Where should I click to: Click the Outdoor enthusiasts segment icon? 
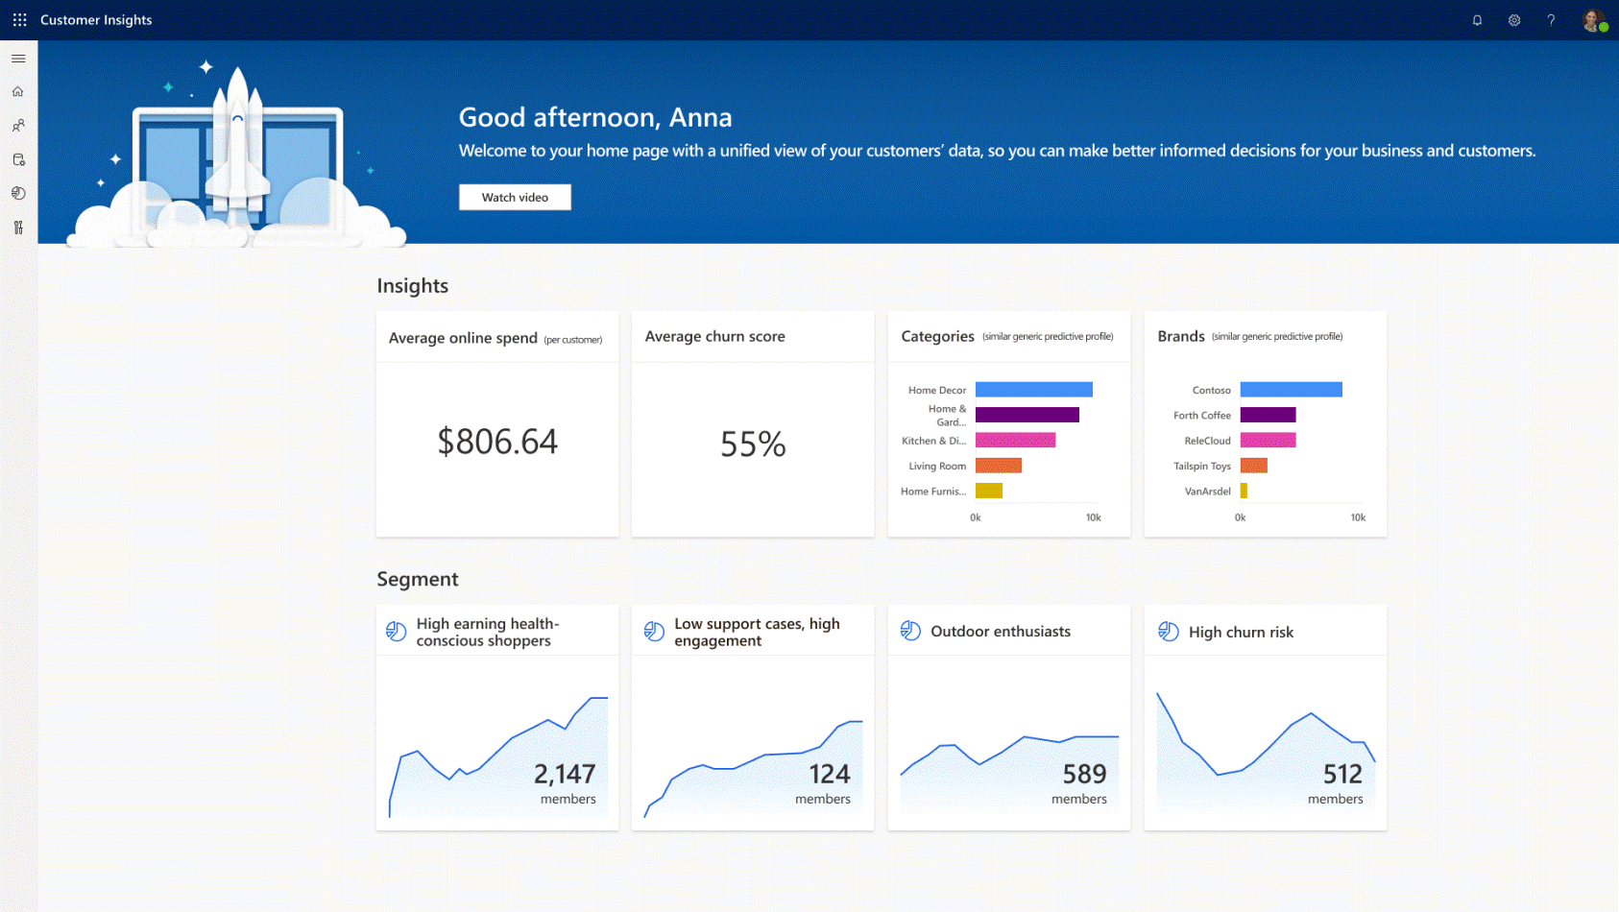[x=908, y=631]
